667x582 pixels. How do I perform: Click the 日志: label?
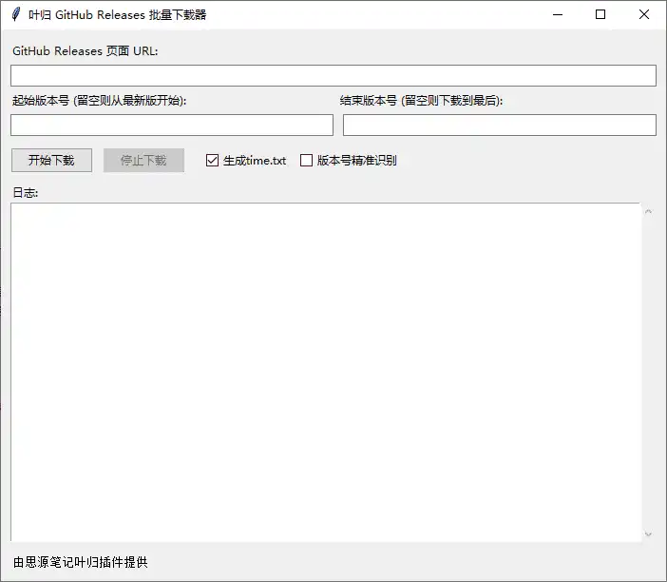[x=26, y=193]
